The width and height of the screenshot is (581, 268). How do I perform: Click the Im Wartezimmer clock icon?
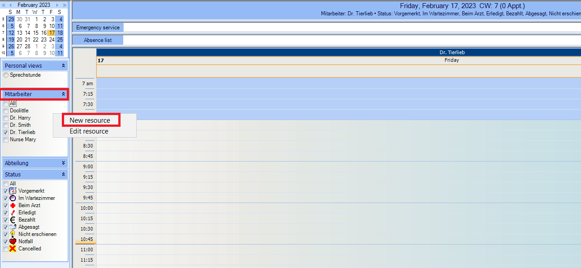click(x=13, y=198)
